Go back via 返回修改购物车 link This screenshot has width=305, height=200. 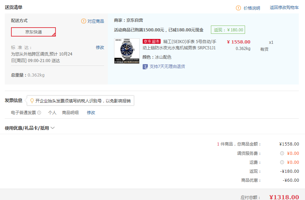[x=284, y=8]
